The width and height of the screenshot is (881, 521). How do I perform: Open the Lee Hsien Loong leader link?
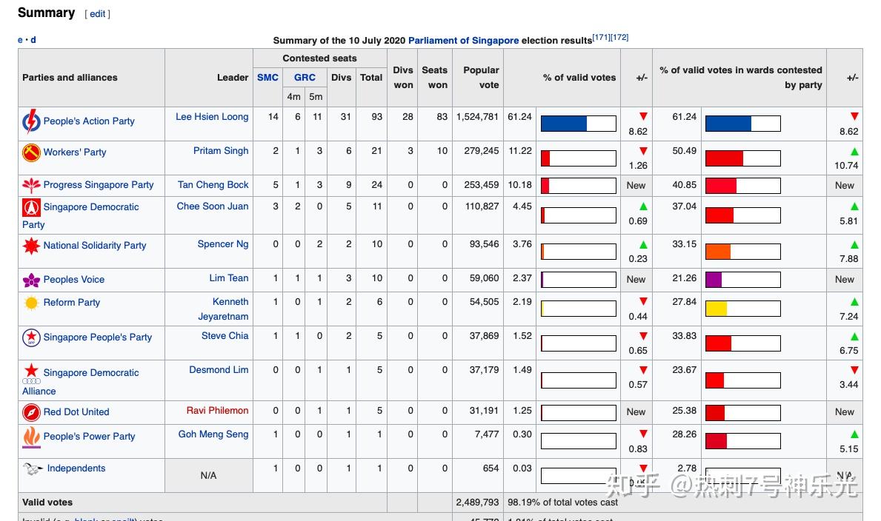coord(212,117)
